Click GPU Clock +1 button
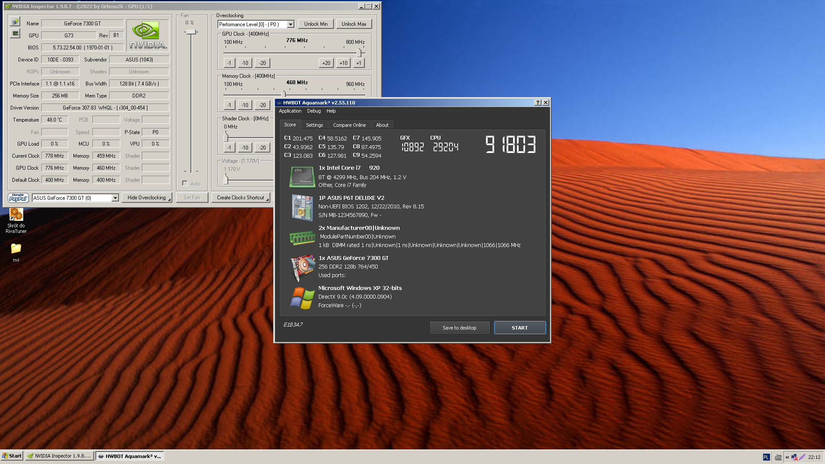 [x=359, y=63]
